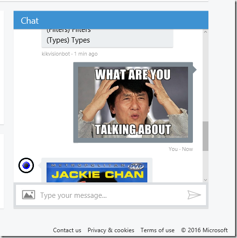The image size is (237, 238).
Task: Click the You · Now timestamp
Action: tap(181, 149)
